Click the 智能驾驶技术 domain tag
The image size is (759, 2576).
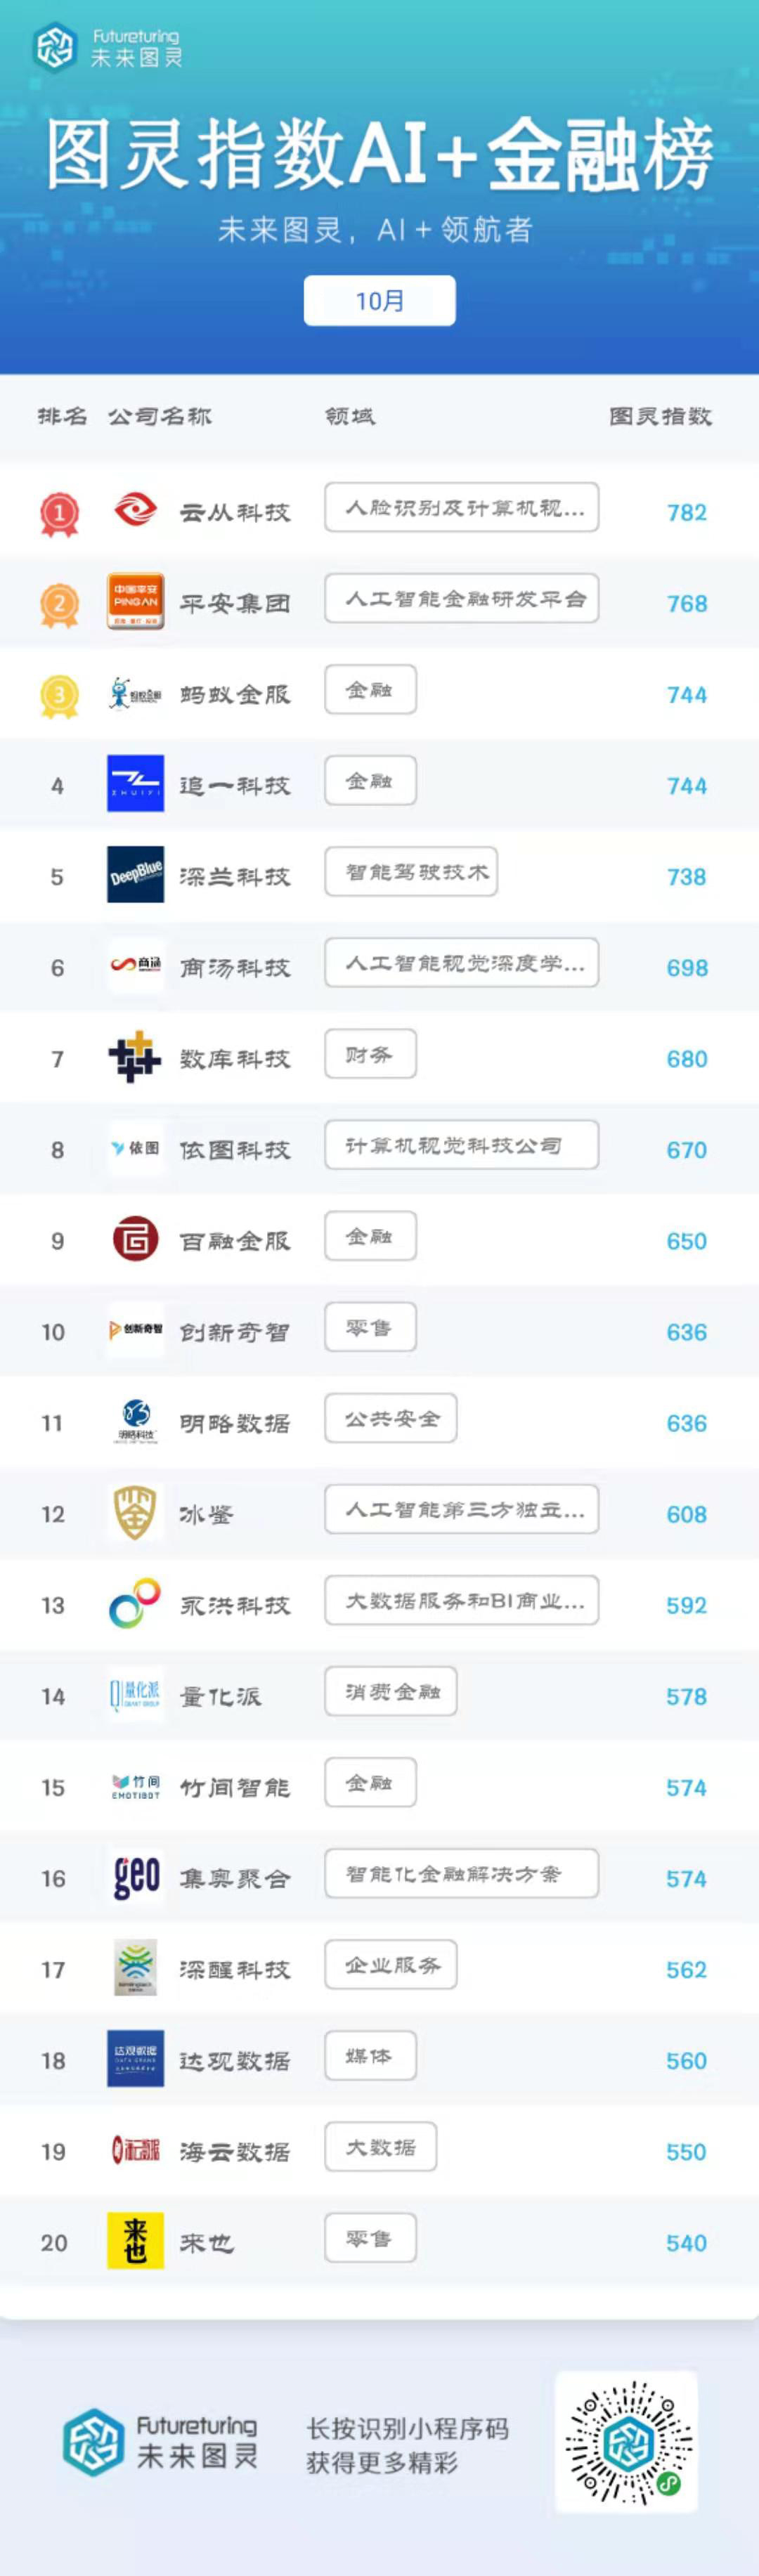tap(411, 871)
